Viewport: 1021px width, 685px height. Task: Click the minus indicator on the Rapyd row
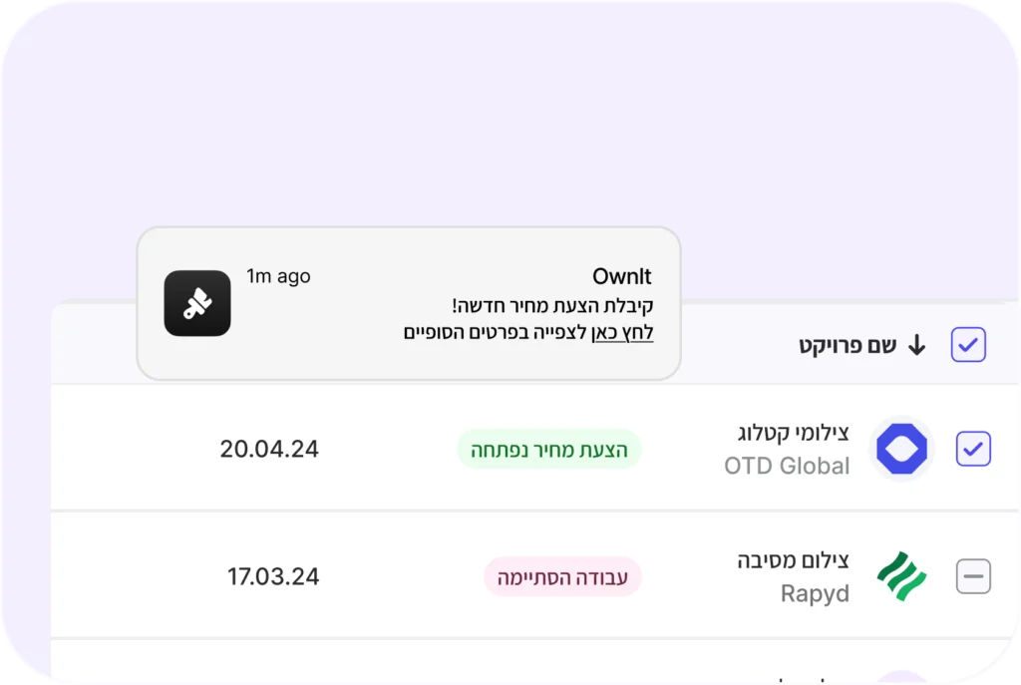[x=972, y=576]
